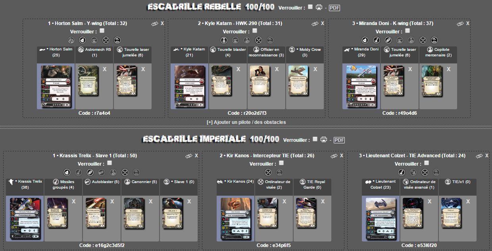Viewport: 492px width, 251px height.
Task: Tick Verrouiller for Kyle Katarn HWK-290
Action: (255, 31)
